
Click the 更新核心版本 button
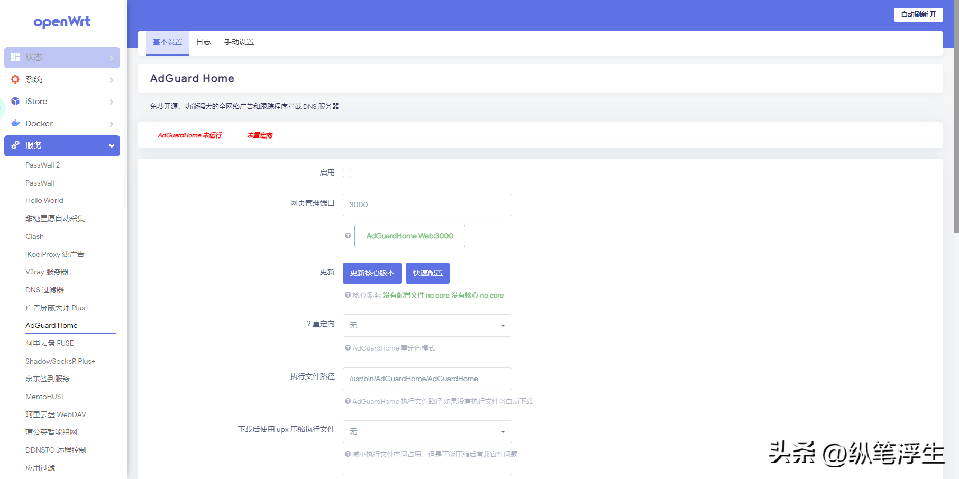[372, 273]
